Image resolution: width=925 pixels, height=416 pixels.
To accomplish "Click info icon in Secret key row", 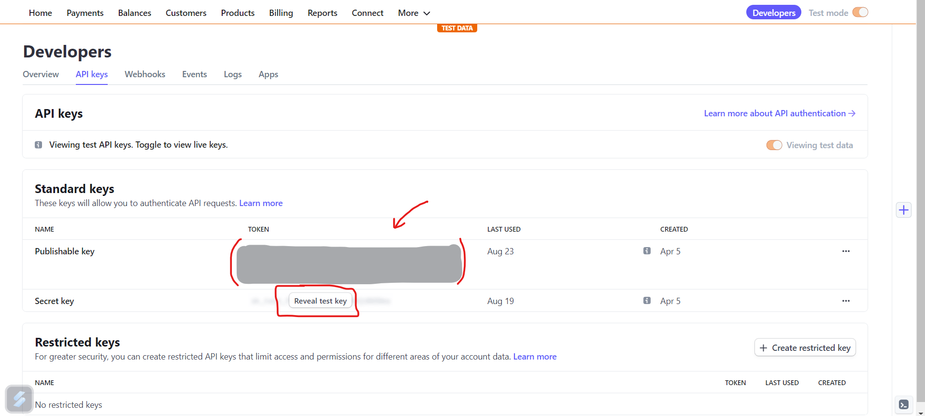I will pyautogui.click(x=647, y=300).
